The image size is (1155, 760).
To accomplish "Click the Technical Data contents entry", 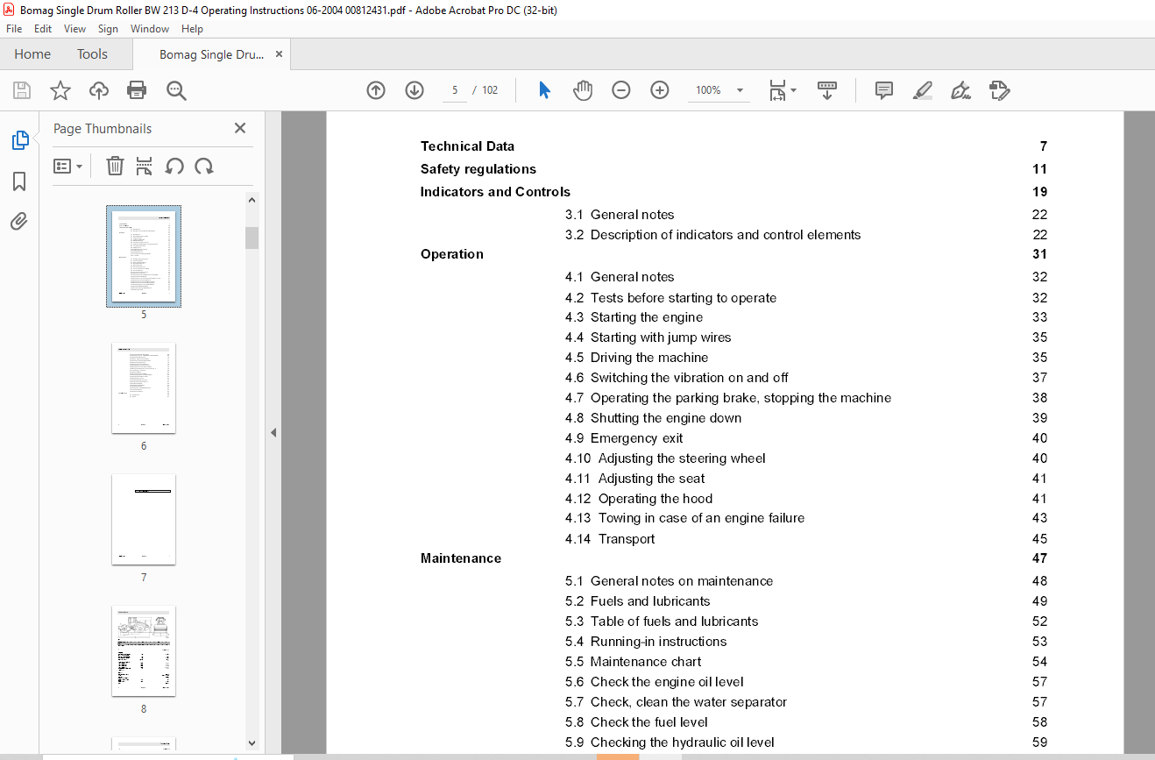I will (467, 146).
